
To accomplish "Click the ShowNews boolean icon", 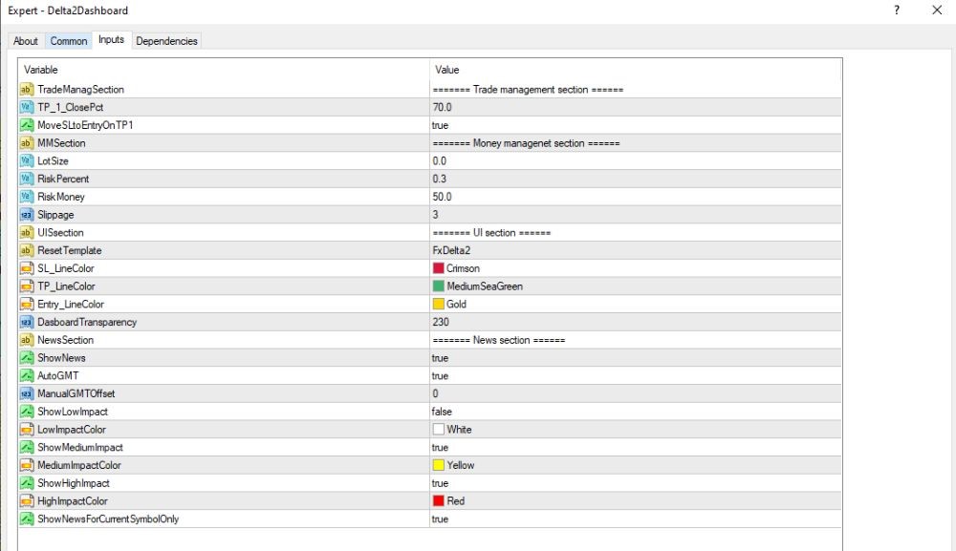I will tap(26, 358).
